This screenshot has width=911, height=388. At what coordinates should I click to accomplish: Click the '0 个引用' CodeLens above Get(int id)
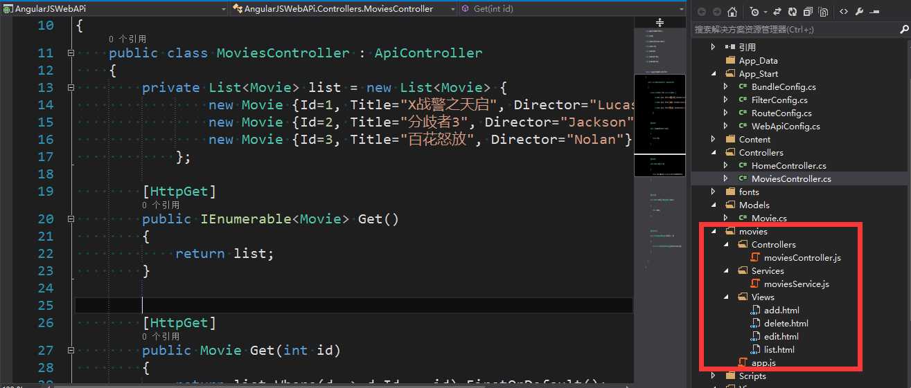161,336
